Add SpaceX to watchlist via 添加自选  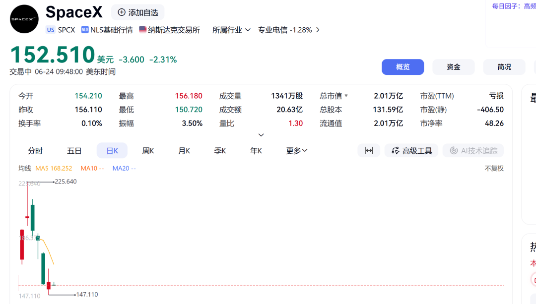[x=138, y=12]
